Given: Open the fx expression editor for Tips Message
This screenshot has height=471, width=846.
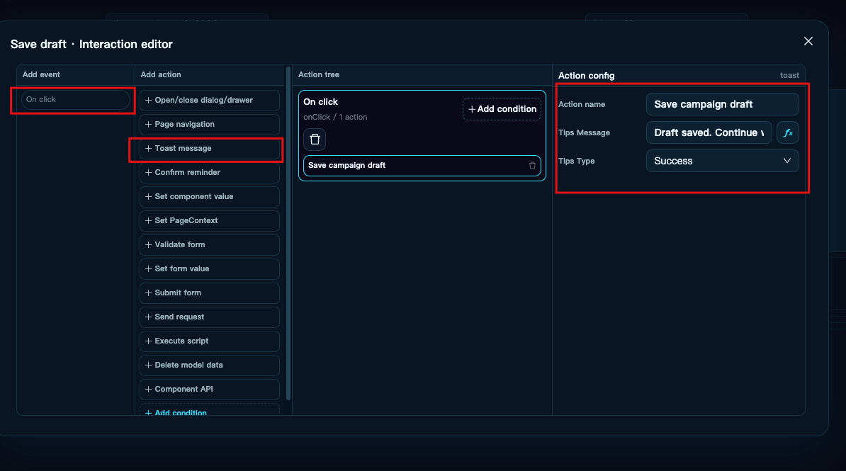Looking at the screenshot, I should 788,132.
